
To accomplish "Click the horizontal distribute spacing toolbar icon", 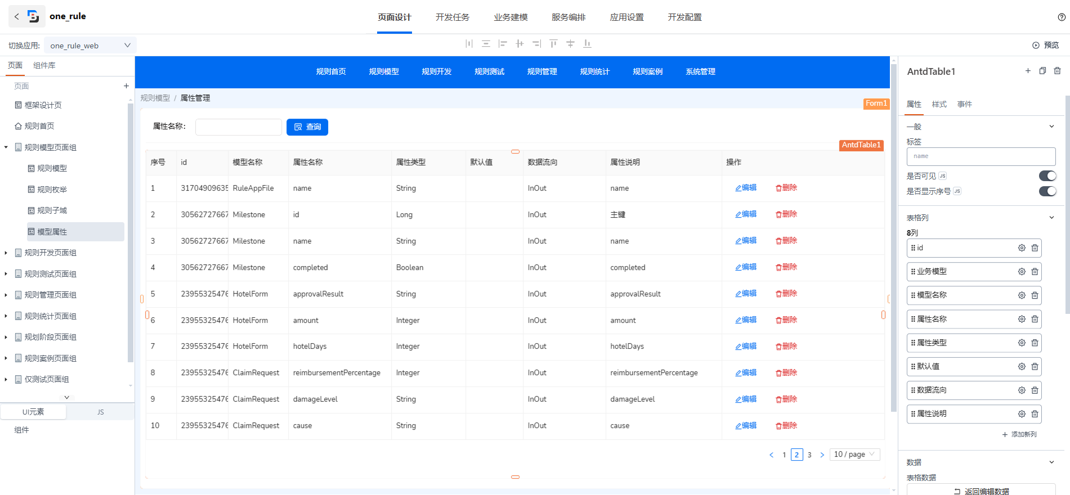I will pyautogui.click(x=469, y=43).
